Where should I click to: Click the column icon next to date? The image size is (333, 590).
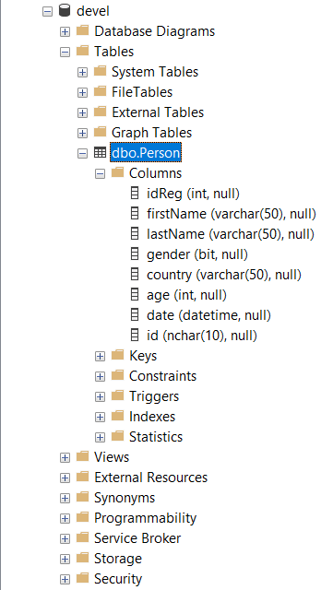135,315
